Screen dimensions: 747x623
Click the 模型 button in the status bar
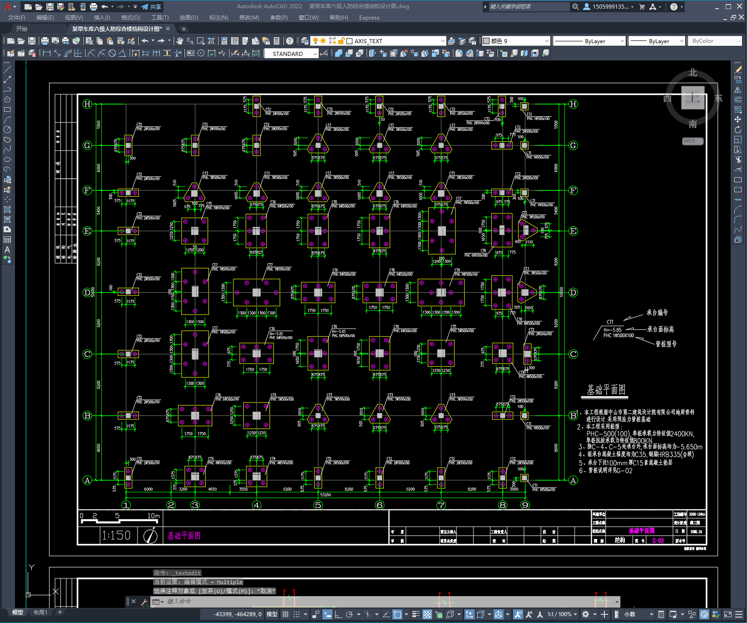272,614
